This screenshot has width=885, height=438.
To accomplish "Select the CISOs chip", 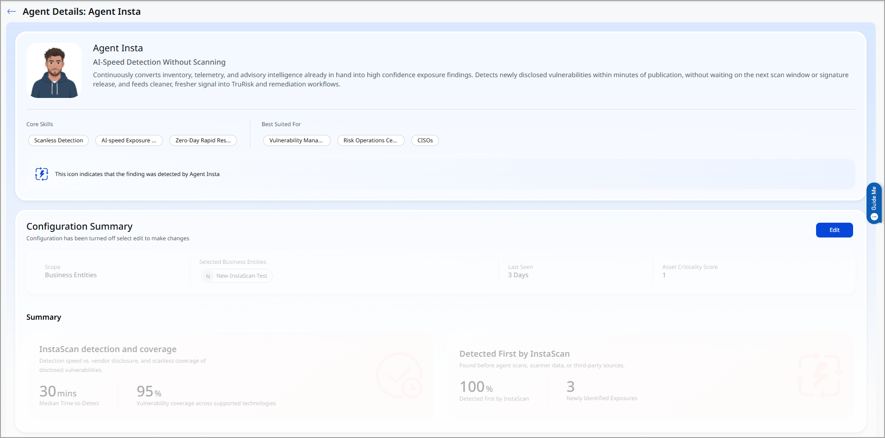I will click(x=425, y=140).
